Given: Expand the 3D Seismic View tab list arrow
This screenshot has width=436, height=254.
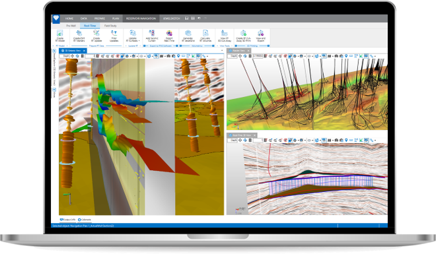Looking at the screenshot, I should coord(222,51).
